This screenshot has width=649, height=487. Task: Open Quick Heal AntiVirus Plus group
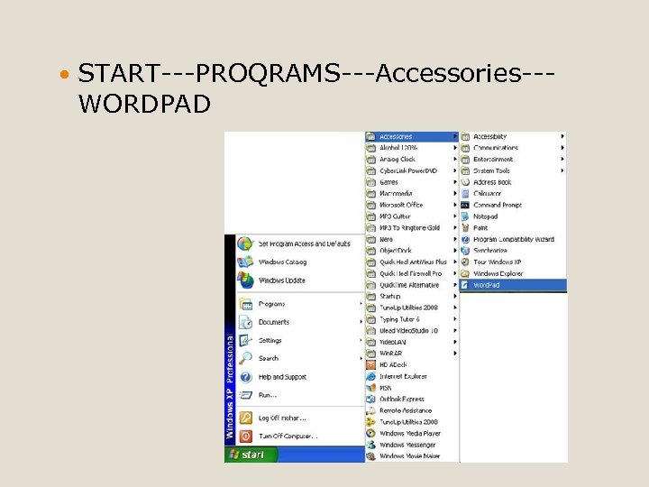[412, 262]
